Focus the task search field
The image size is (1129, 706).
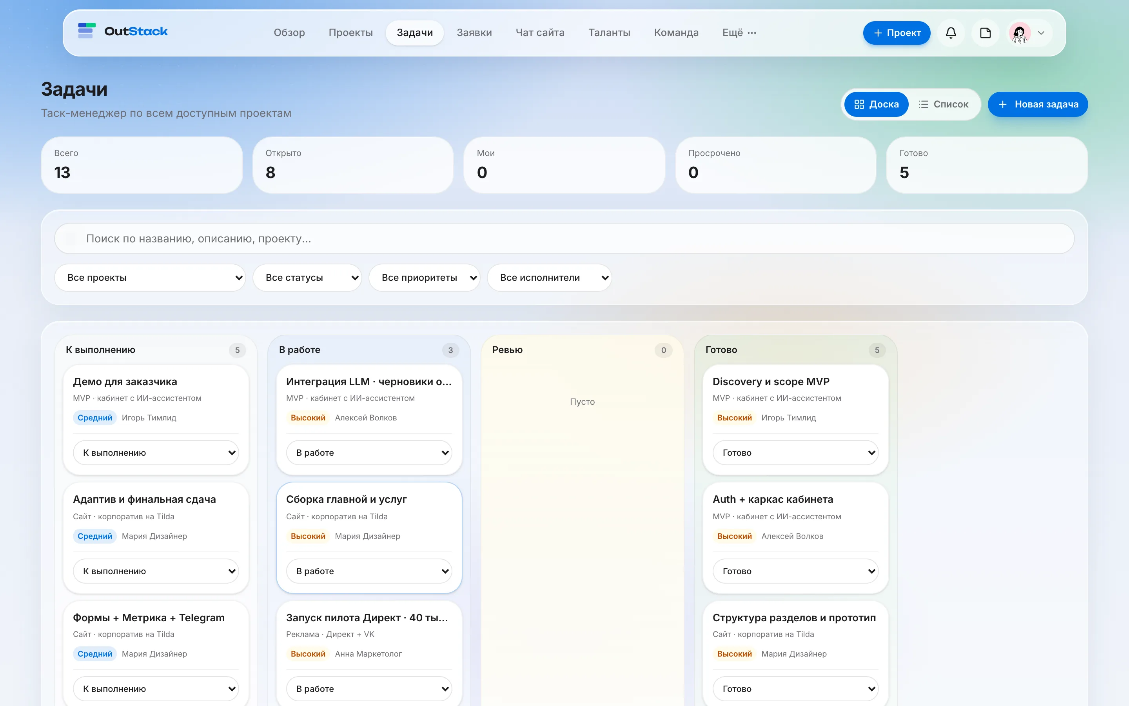tap(564, 238)
